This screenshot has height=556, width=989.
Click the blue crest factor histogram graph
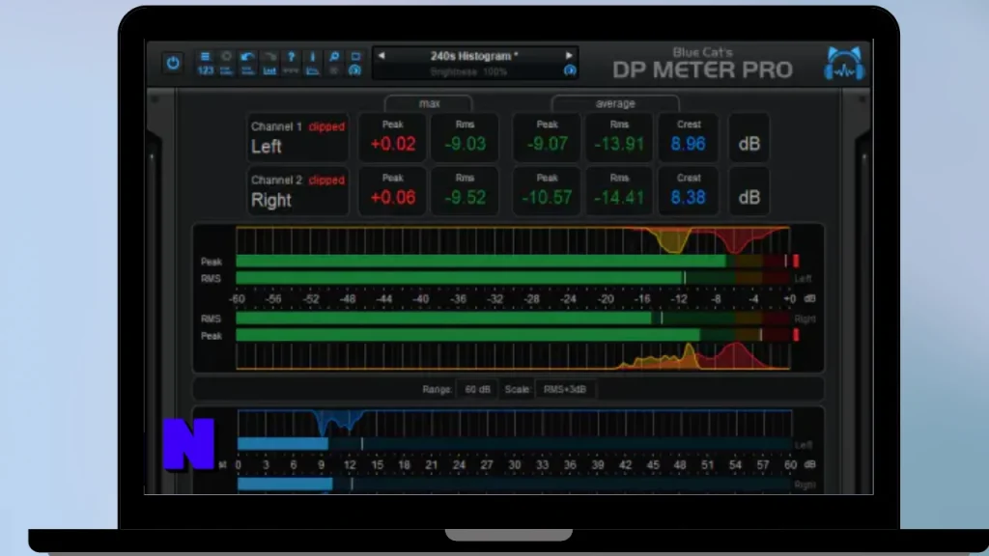coord(514,423)
